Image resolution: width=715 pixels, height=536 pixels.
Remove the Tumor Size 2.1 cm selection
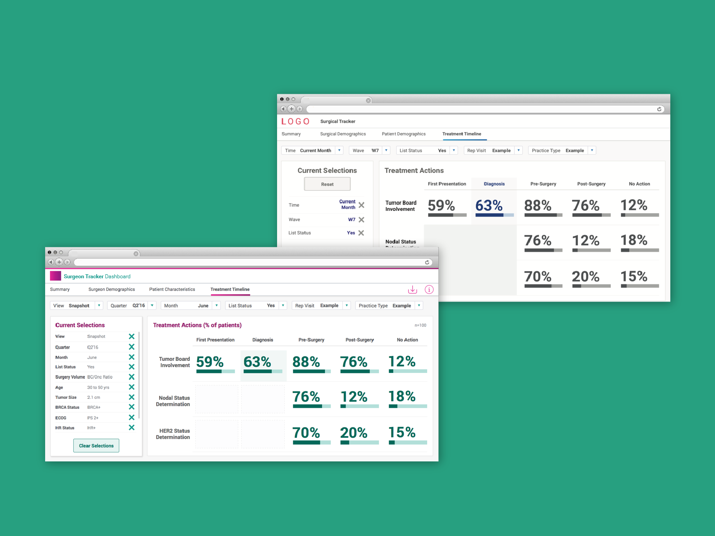click(131, 397)
